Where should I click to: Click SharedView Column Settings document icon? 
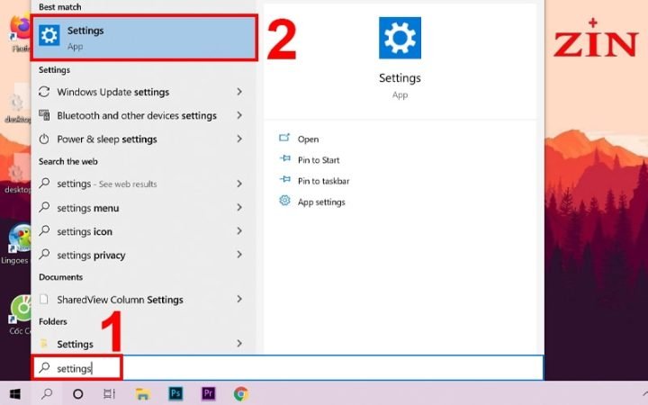point(44,299)
